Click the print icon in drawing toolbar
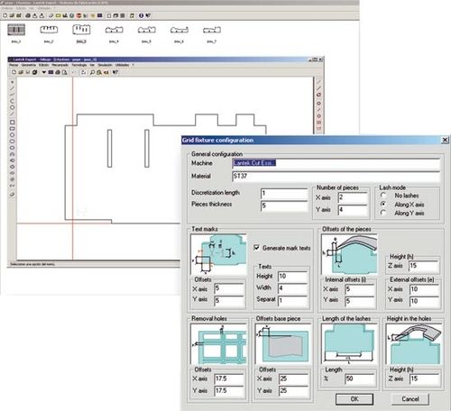The height and width of the screenshot is (411, 451). coord(58,72)
